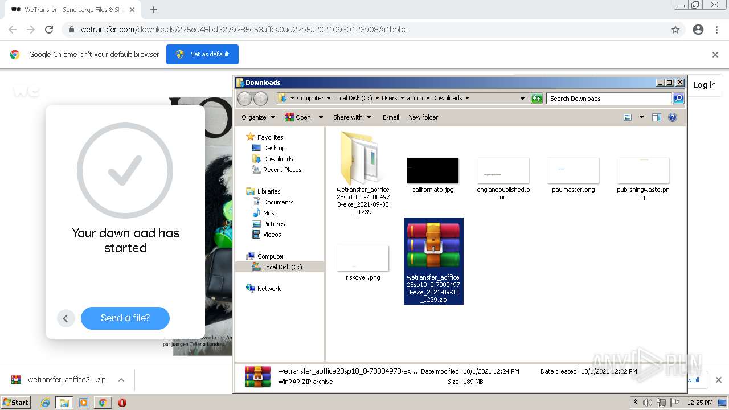Click the search magnifier icon in Explorer
The width and height of the screenshot is (729, 410).
678,99
